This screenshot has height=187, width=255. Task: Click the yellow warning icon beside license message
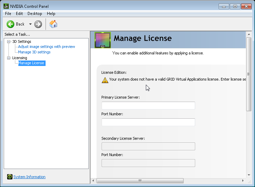[105, 80]
